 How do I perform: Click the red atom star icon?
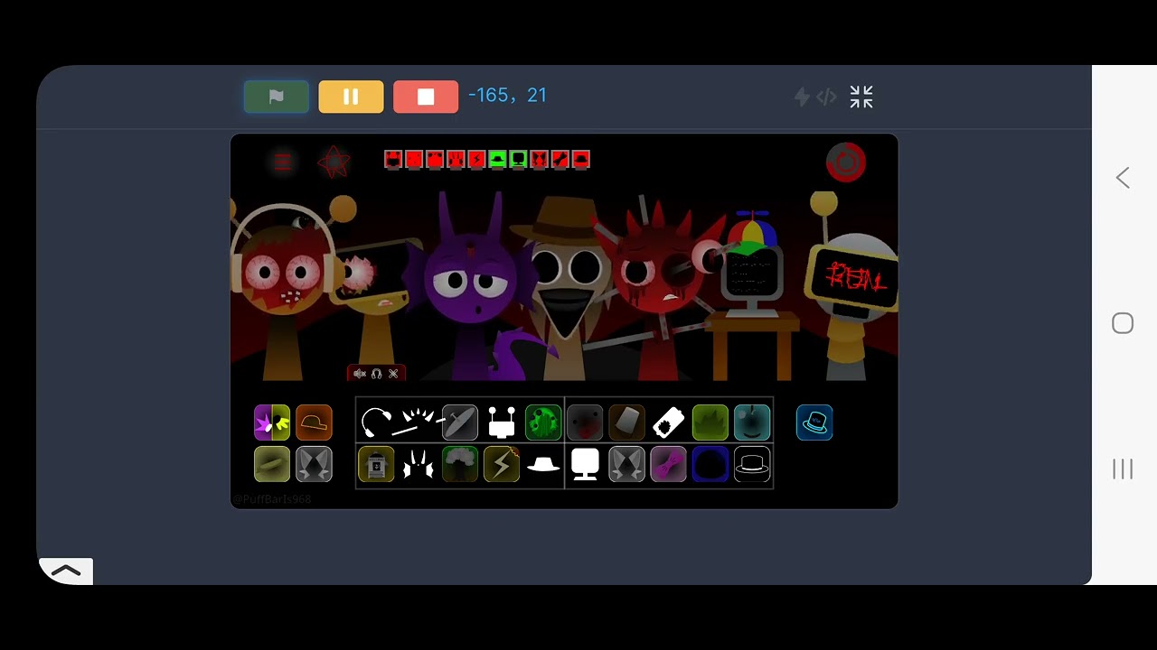pos(334,162)
